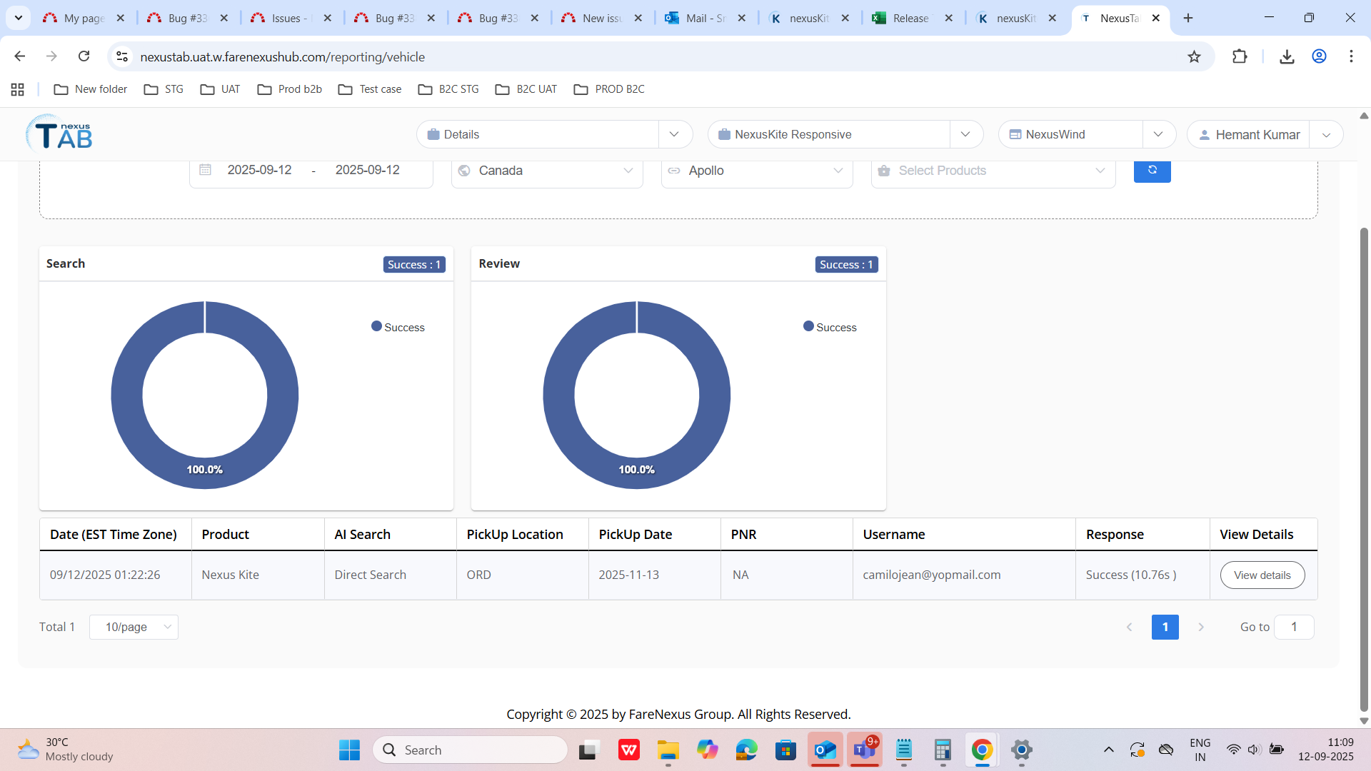This screenshot has height=771, width=1371.
Task: Open the date range calendar icon
Action: click(x=205, y=170)
